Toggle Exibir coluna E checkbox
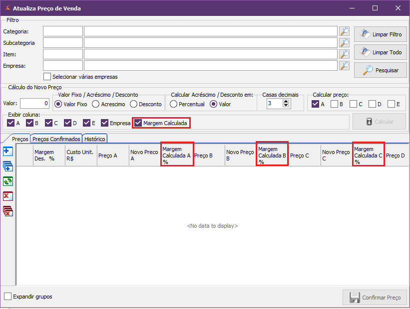 click(x=86, y=123)
